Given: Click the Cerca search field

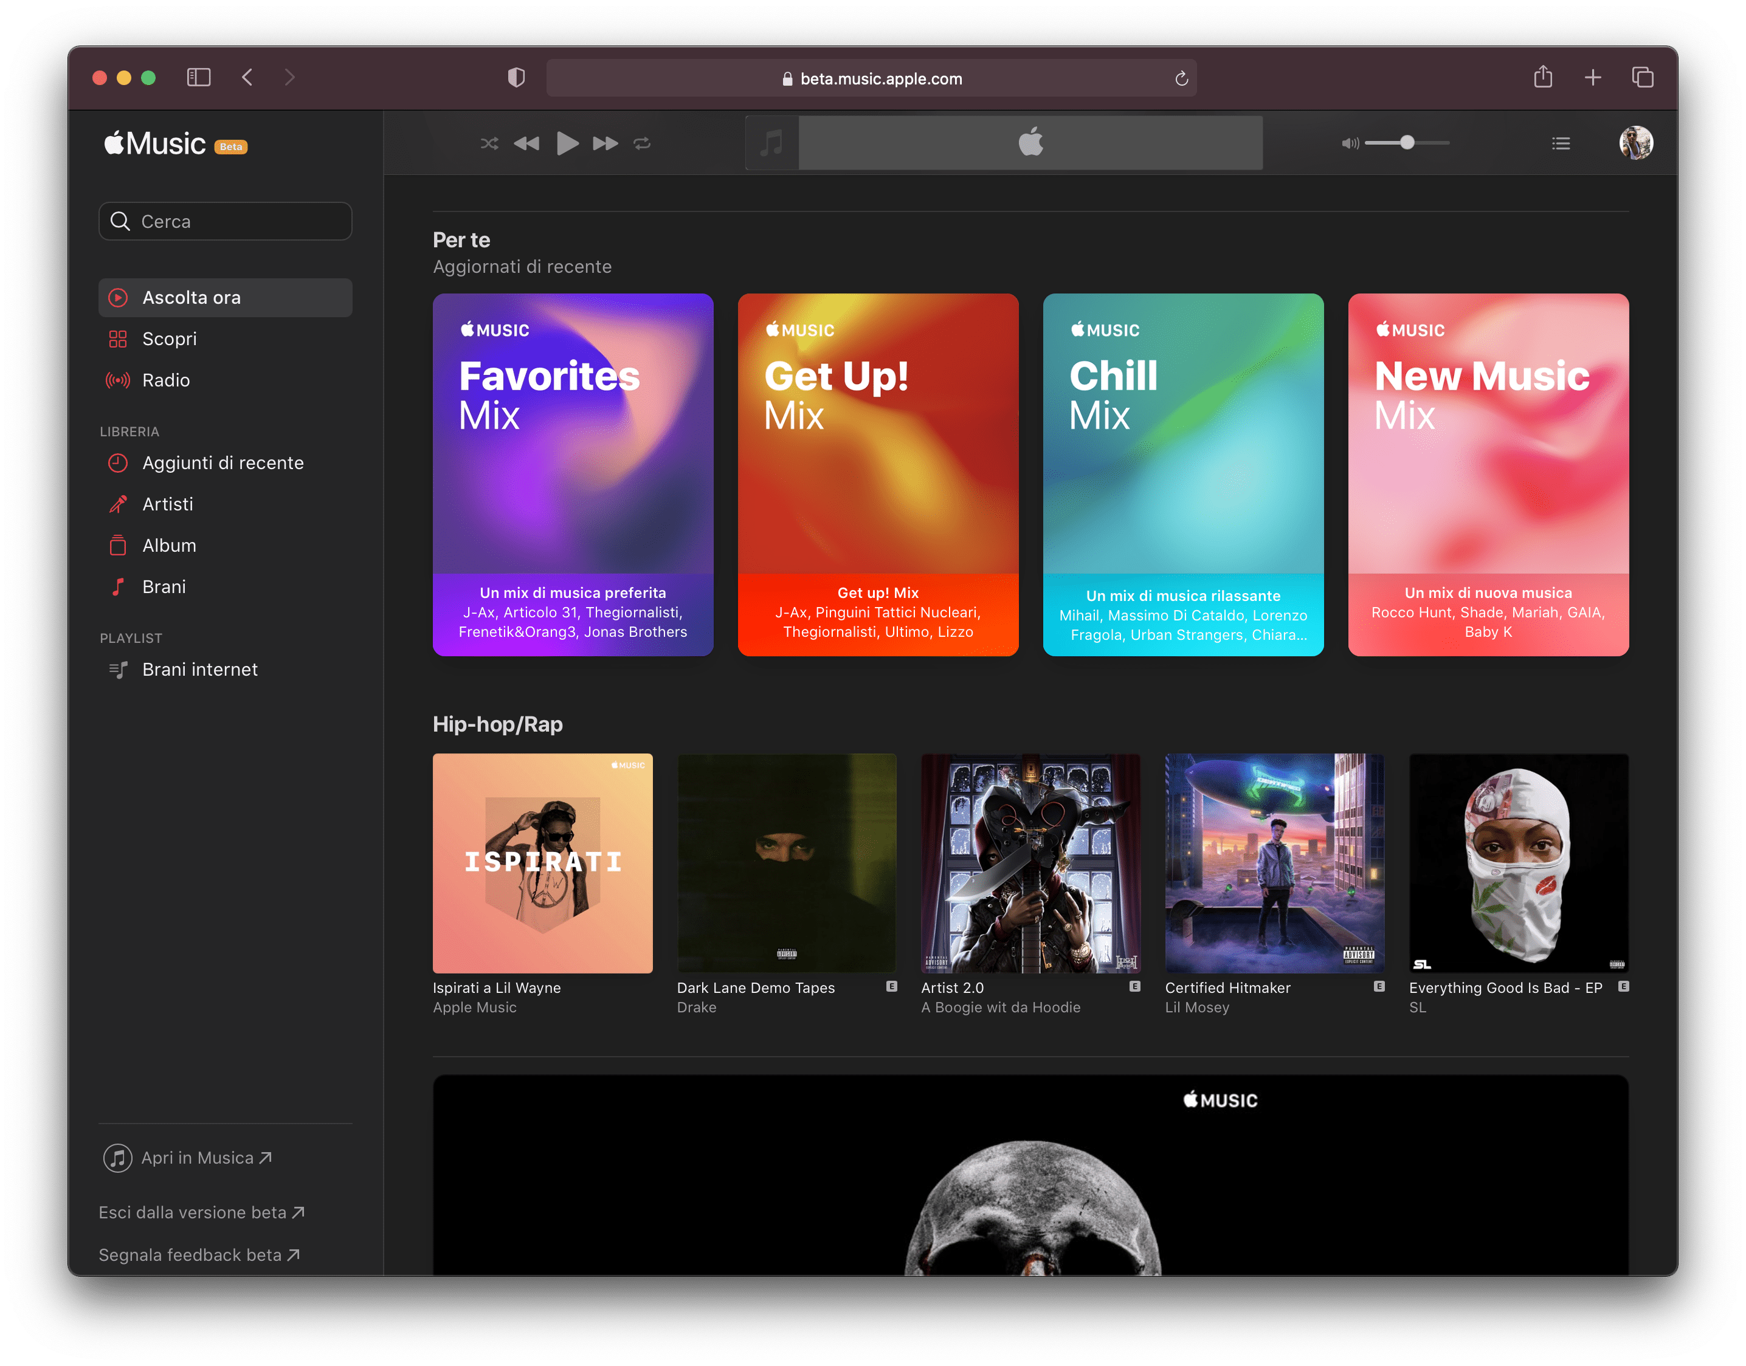Looking at the screenshot, I should pyautogui.click(x=225, y=221).
